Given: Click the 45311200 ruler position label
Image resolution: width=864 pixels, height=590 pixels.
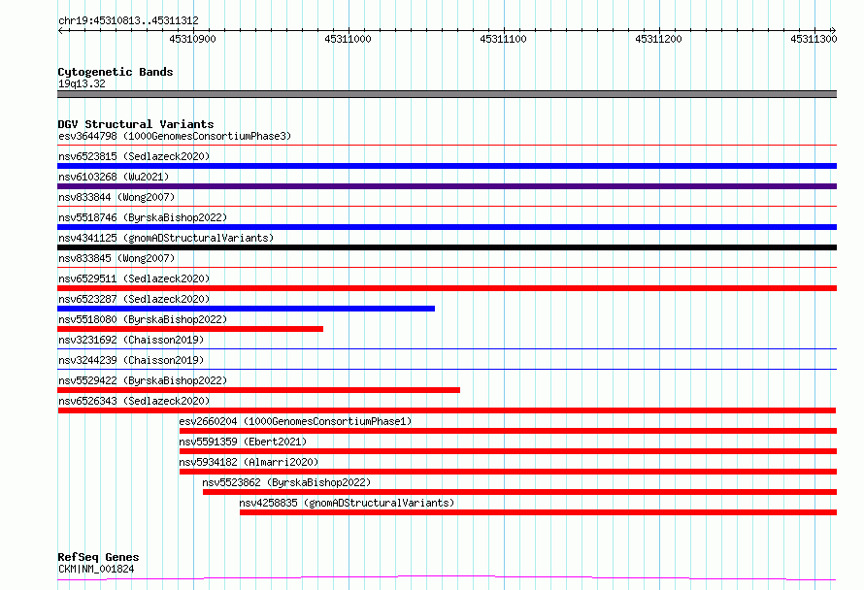Looking at the screenshot, I should [x=658, y=39].
